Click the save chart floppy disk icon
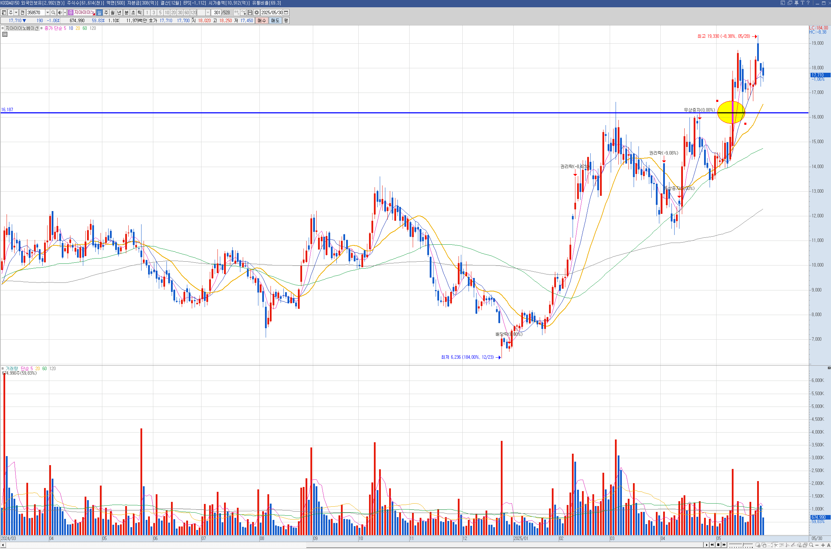Viewport: 831px width, 549px height. click(x=250, y=12)
